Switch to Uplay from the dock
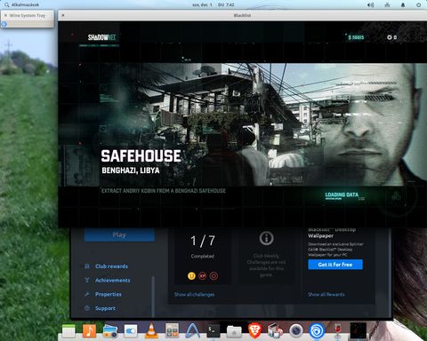This screenshot has height=341, width=427. [317, 331]
